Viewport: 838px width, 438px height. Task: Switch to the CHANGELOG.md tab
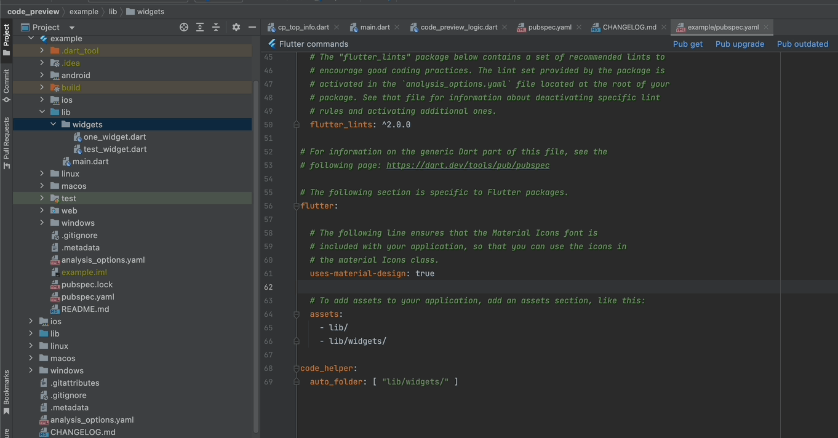click(629, 27)
